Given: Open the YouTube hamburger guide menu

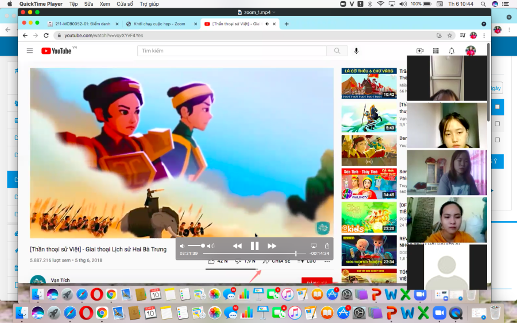Looking at the screenshot, I should 30,50.
